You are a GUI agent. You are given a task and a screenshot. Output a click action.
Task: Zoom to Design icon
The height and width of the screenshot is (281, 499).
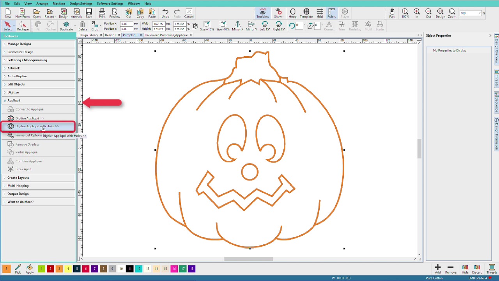click(440, 13)
